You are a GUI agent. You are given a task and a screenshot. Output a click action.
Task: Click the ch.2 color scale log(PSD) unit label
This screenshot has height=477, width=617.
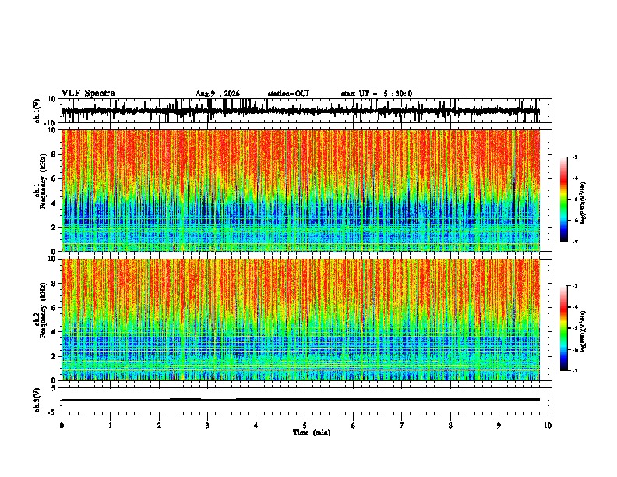point(584,331)
